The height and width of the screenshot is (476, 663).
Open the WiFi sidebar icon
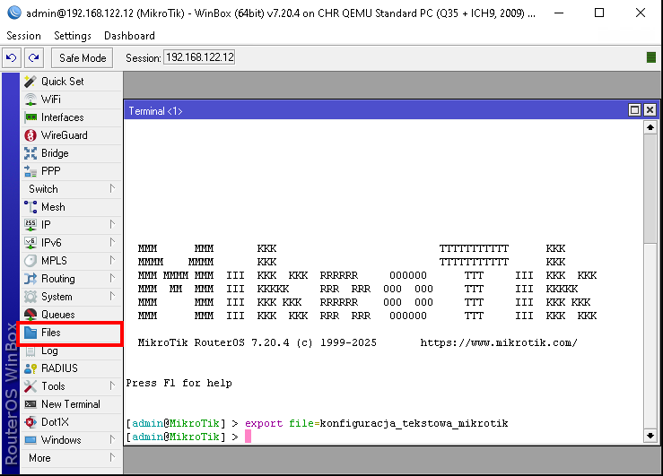coord(31,100)
